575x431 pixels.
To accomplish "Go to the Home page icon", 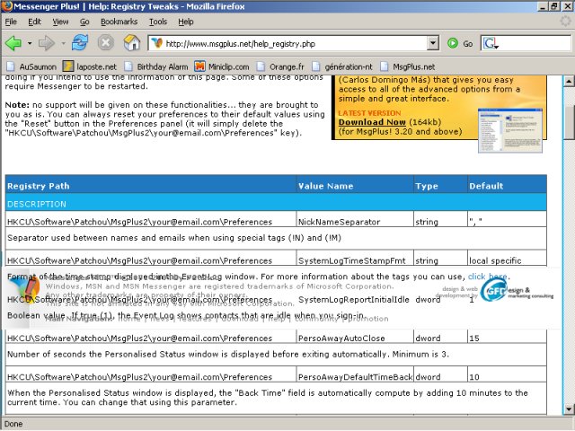I will click(131, 43).
